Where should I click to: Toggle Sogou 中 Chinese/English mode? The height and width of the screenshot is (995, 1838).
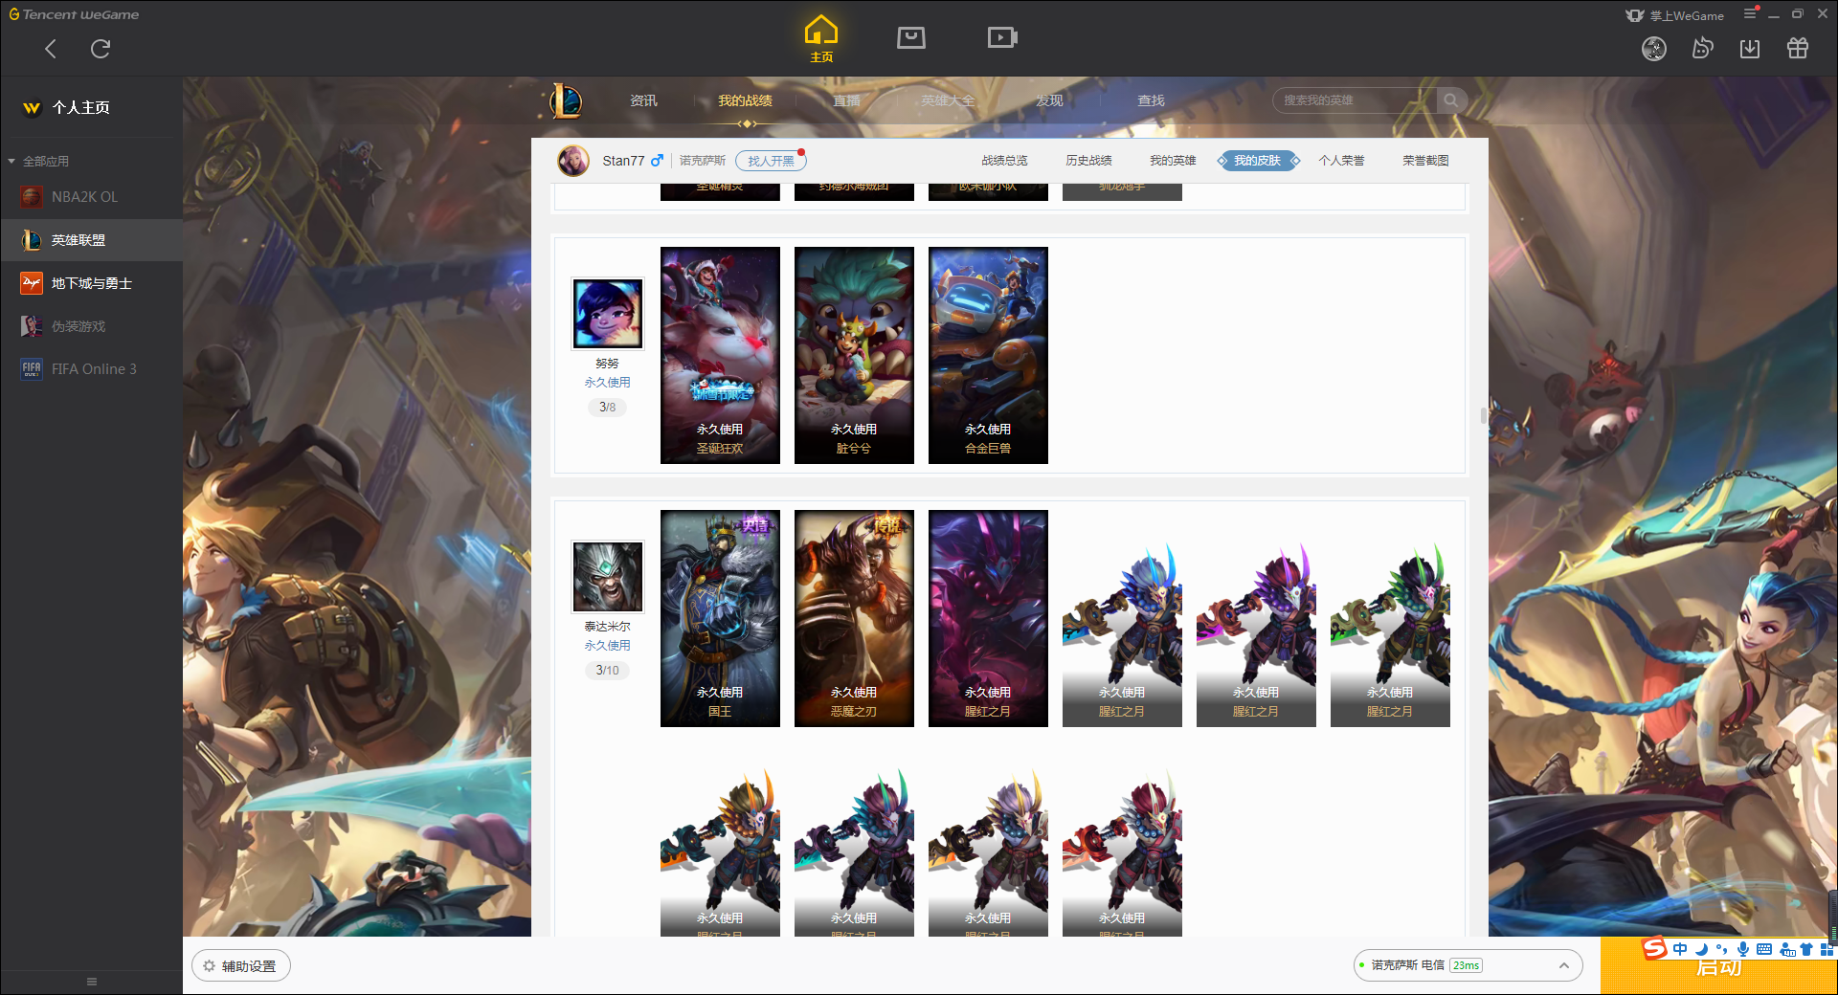1680,949
